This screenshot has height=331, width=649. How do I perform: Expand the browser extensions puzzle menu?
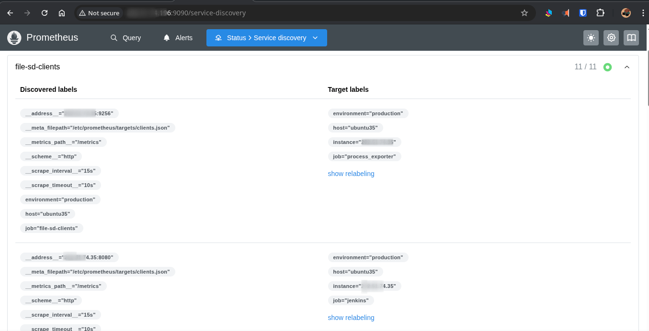pos(600,13)
